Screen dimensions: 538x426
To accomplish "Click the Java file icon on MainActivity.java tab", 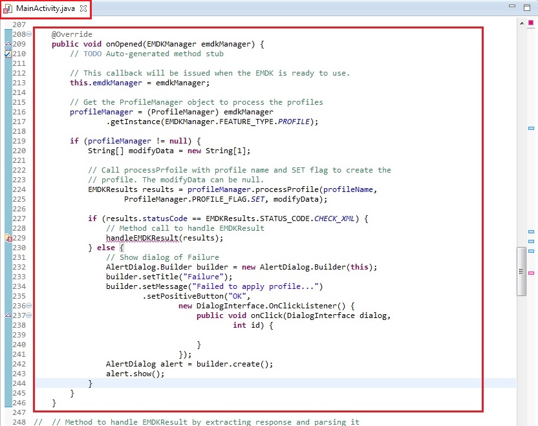I will tap(8, 8).
